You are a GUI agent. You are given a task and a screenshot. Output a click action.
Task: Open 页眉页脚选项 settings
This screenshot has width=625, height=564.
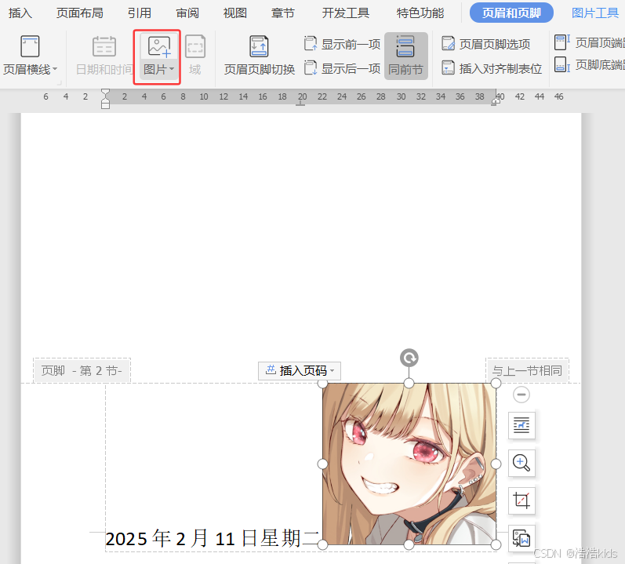point(486,44)
